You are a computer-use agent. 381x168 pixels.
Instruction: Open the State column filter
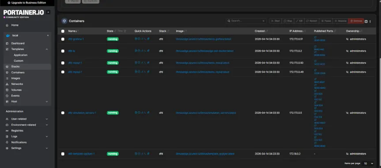pos(122,31)
